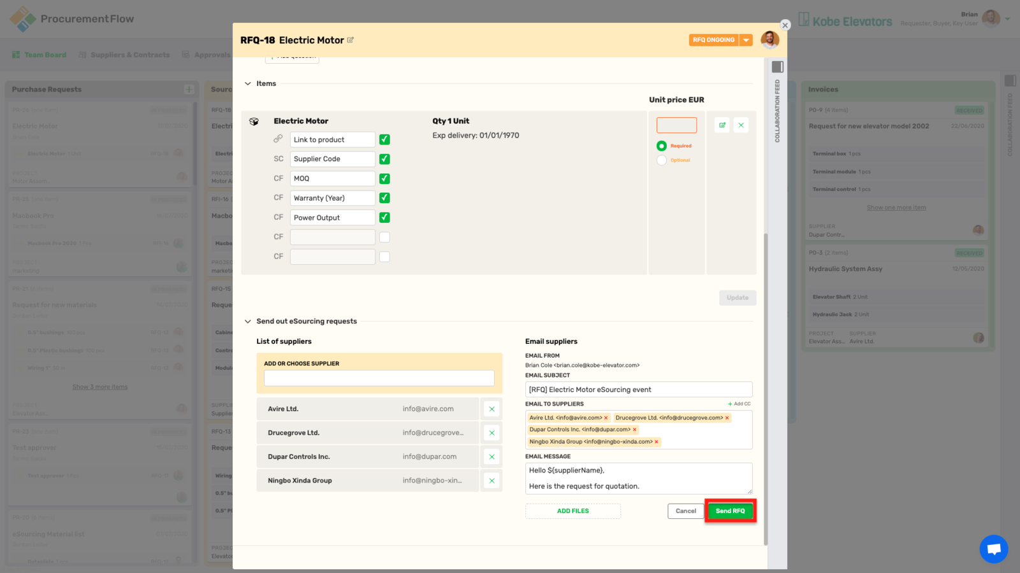Click the green edit unit price icon

click(722, 125)
